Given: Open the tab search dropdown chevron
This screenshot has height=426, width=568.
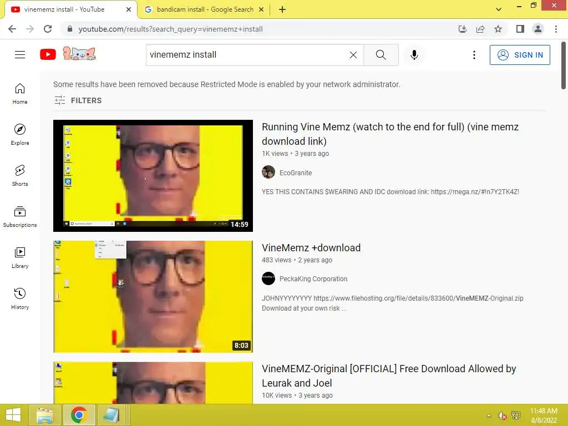Looking at the screenshot, I should (499, 9).
